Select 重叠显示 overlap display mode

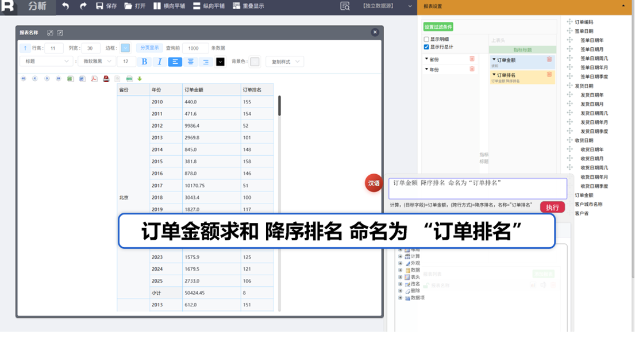(248, 6)
